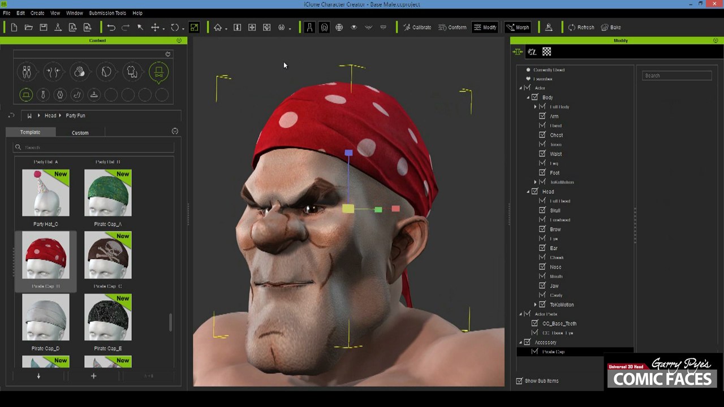The image size is (724, 407).
Task: Open the Content panel options dropdown circle
Action: (x=175, y=131)
